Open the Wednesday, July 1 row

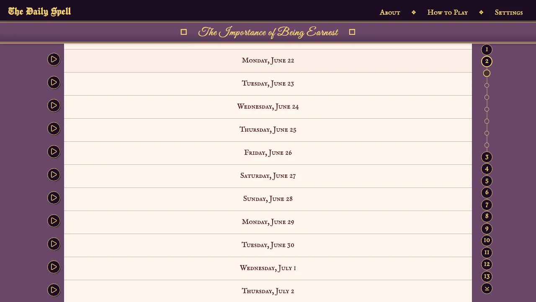268,268
